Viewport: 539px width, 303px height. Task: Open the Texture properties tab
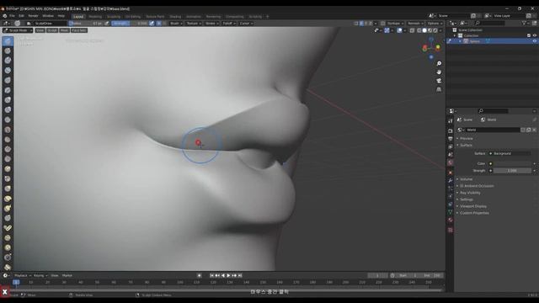coord(451,230)
